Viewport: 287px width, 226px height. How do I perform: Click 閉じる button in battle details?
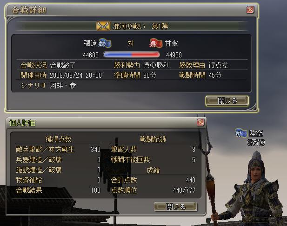(x=227, y=100)
